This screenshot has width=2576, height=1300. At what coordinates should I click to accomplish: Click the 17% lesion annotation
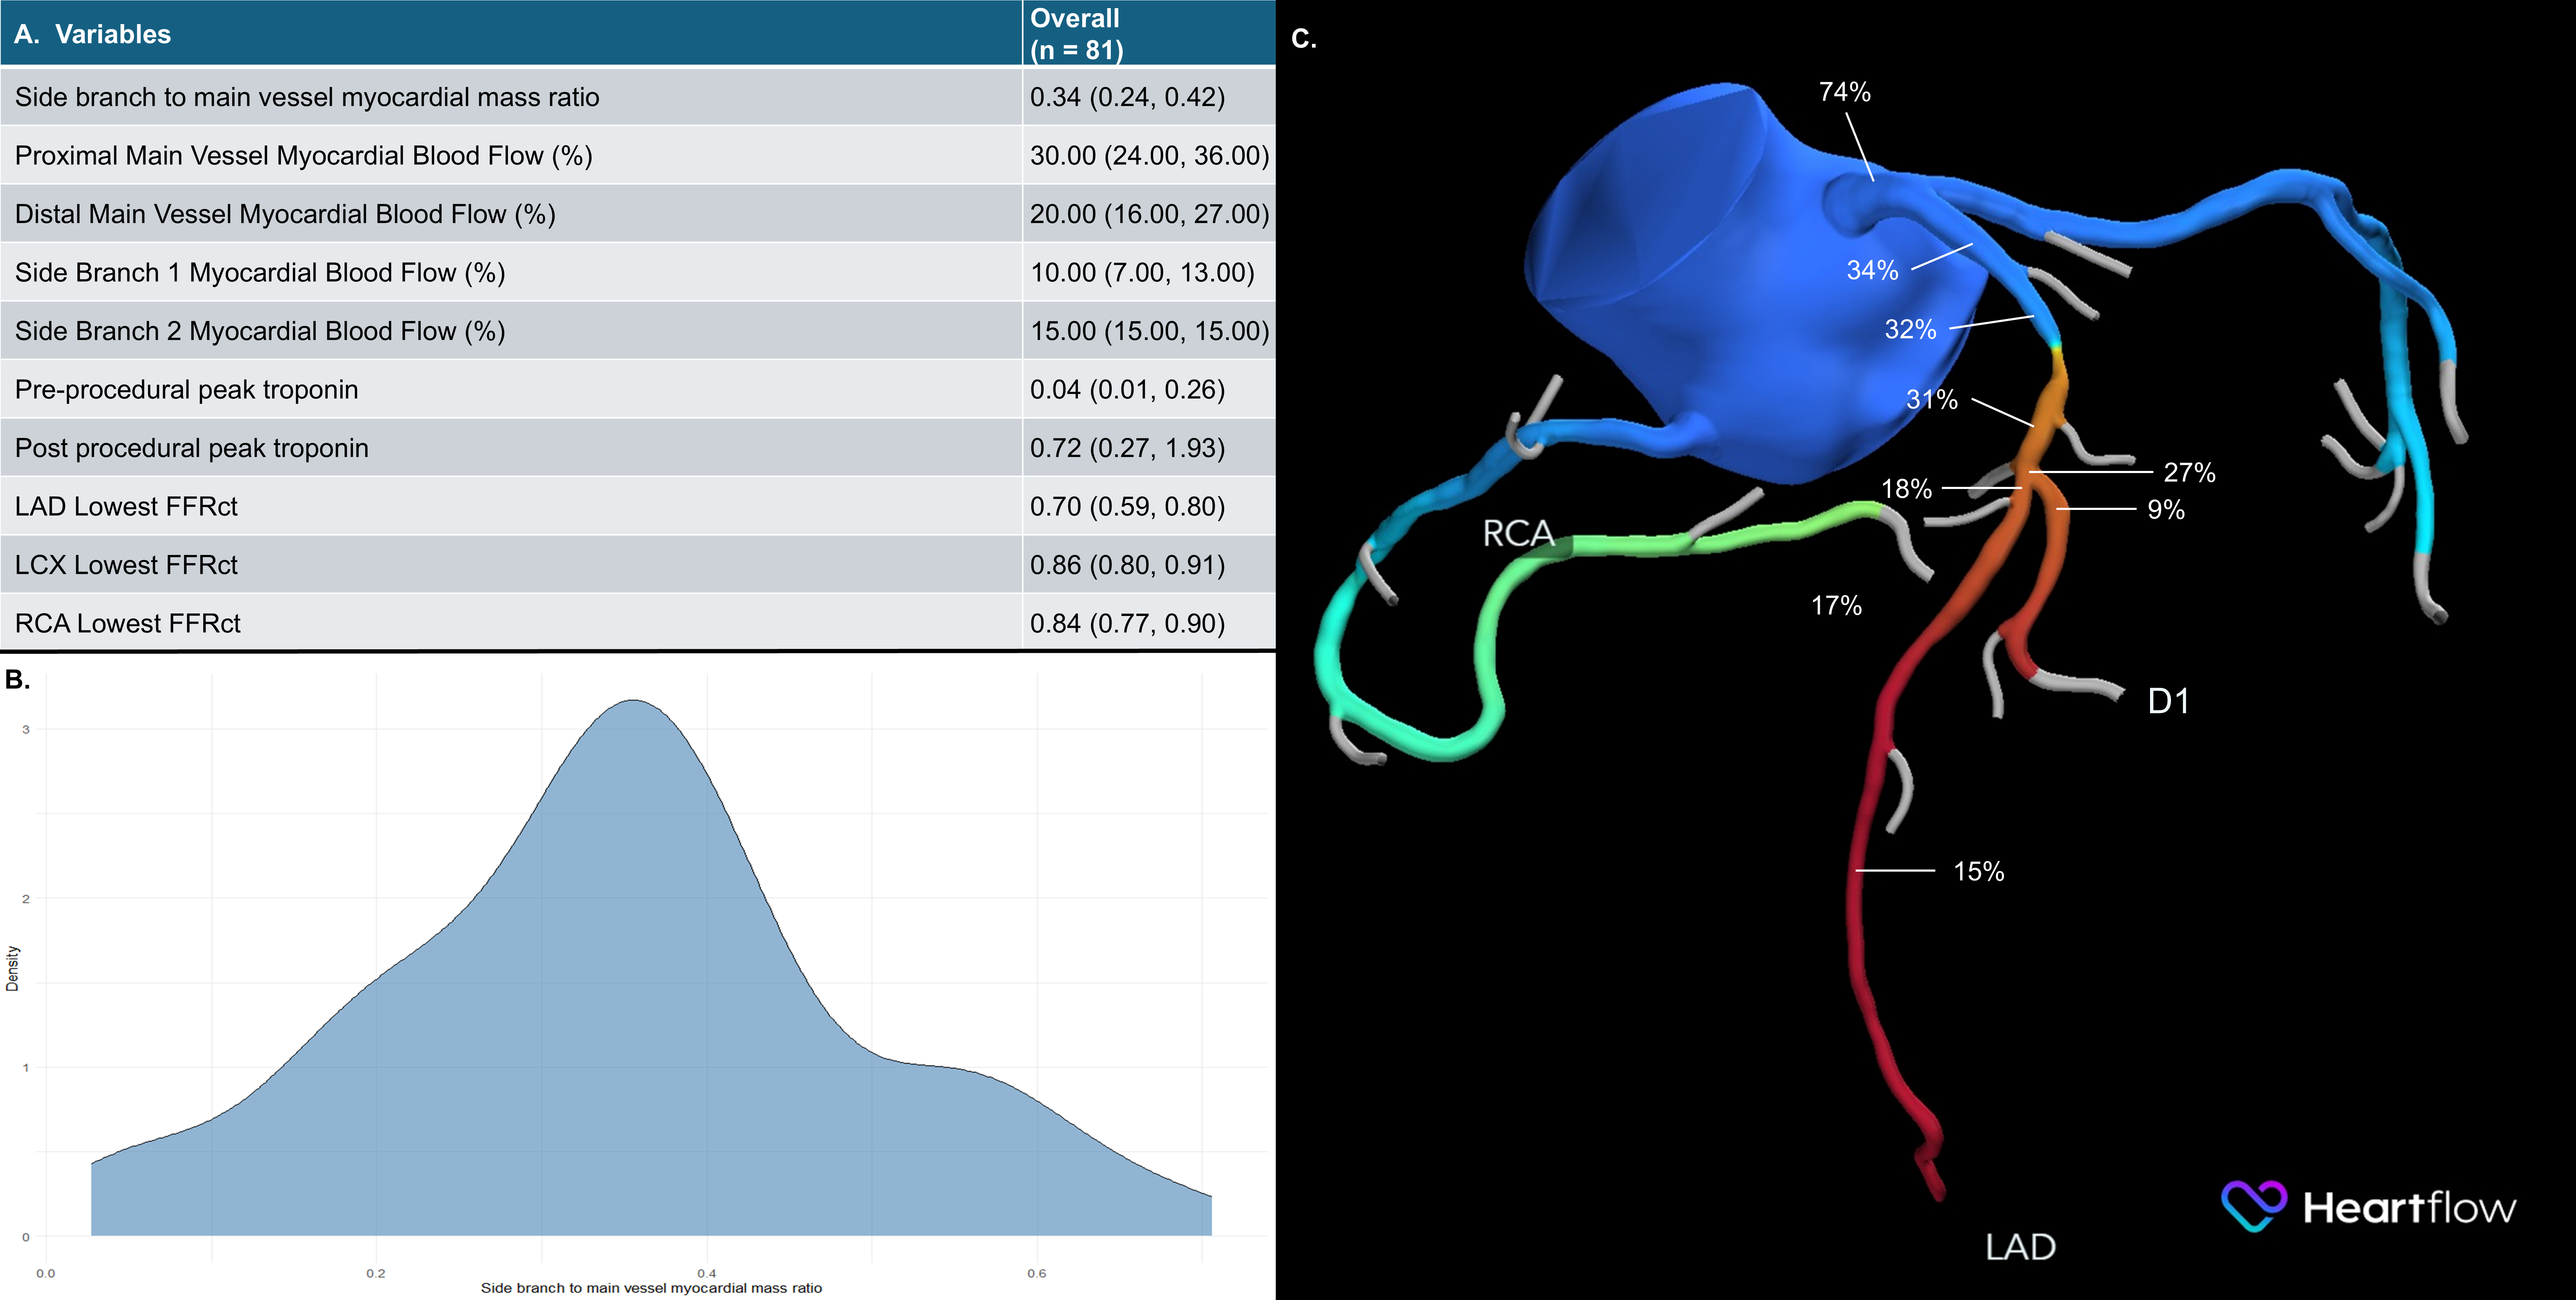[1836, 603]
